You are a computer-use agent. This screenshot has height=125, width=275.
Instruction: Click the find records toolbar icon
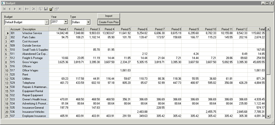[x=41, y=9]
